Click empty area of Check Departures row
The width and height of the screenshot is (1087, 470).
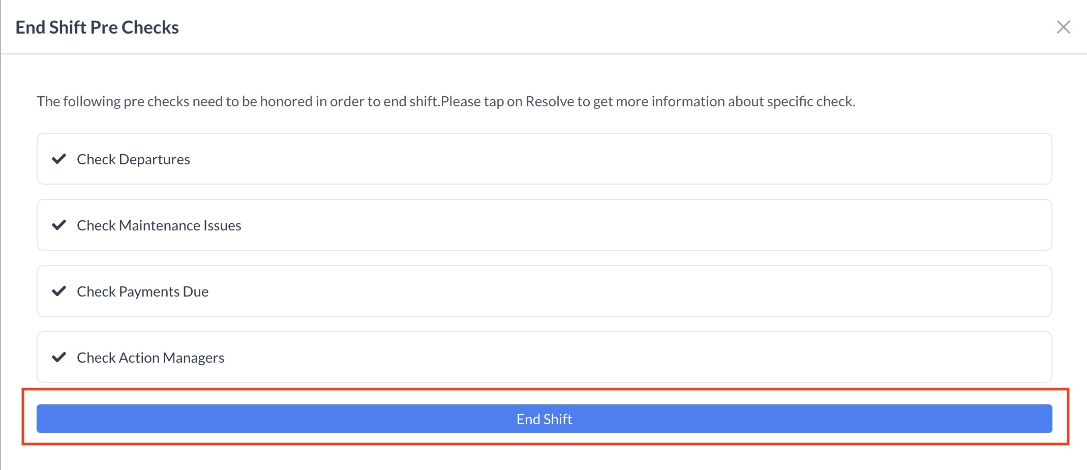click(610, 159)
